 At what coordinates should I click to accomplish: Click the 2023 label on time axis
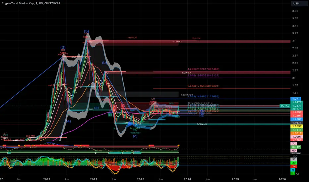point(141,179)
